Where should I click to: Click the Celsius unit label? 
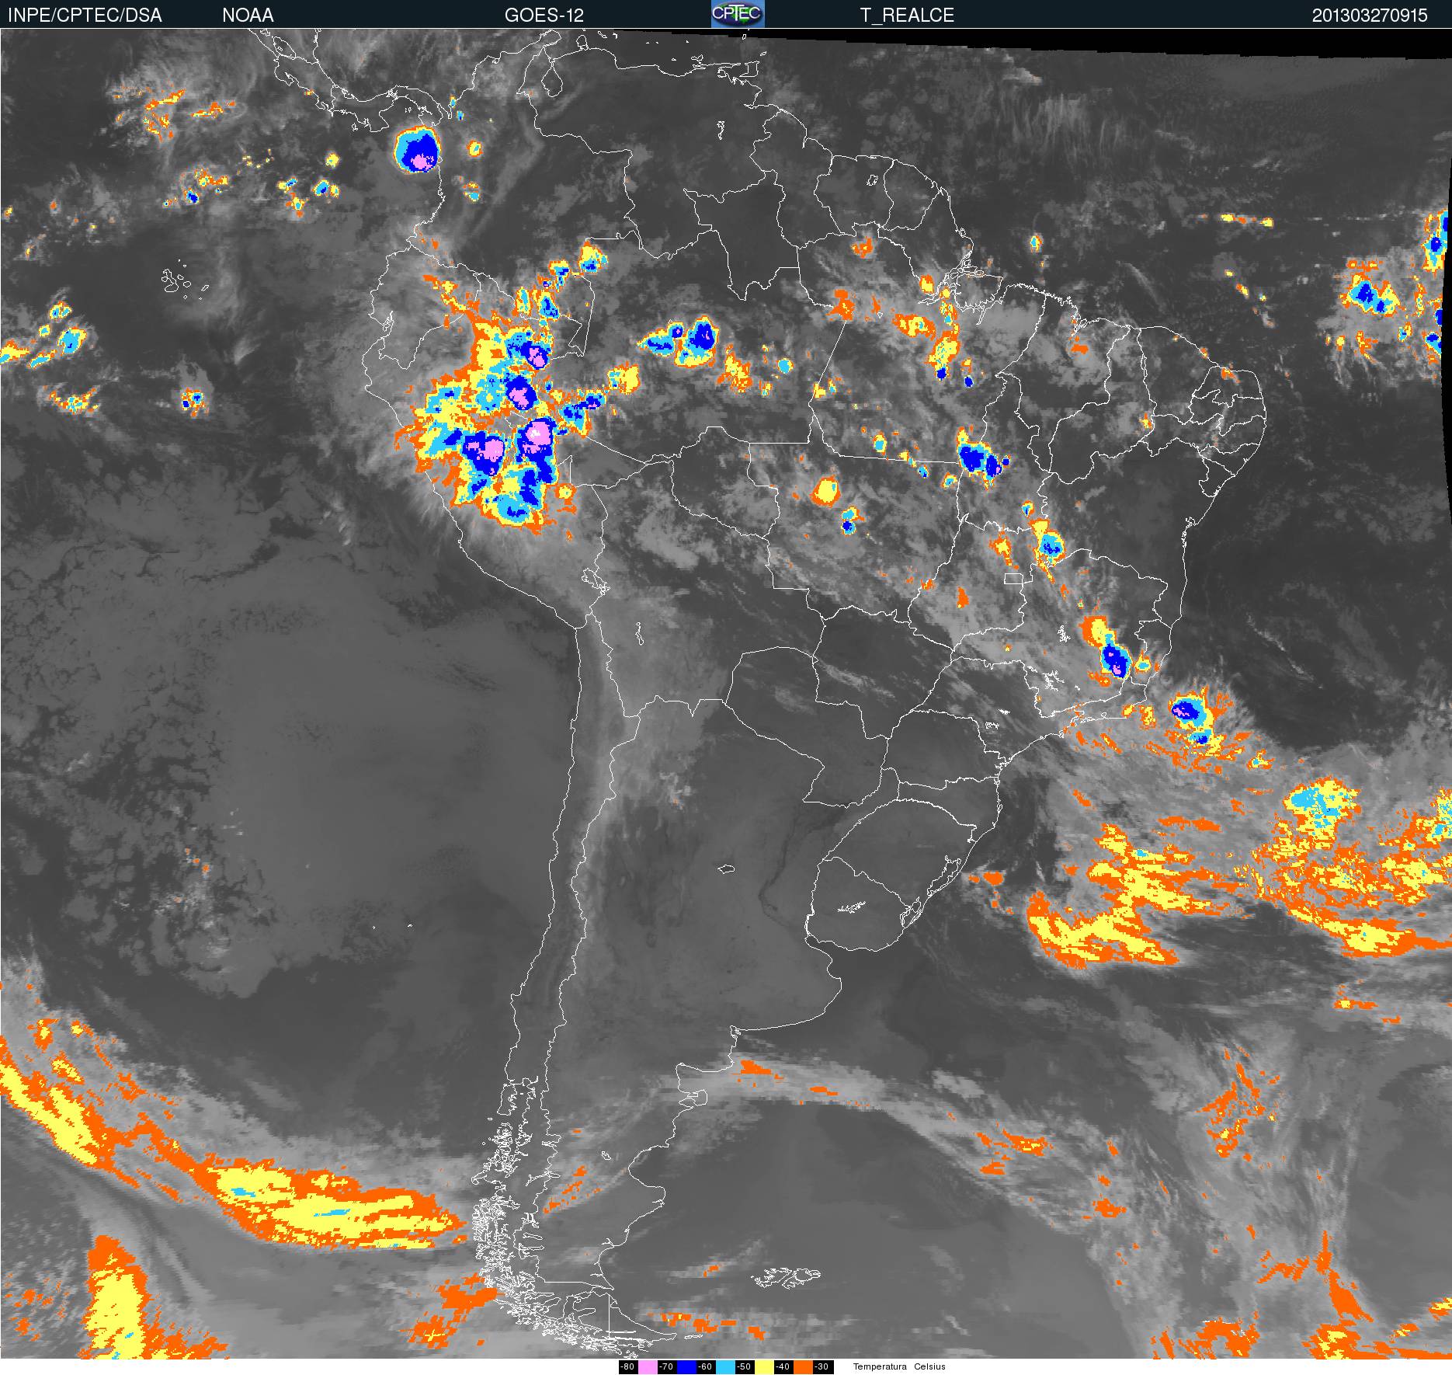pyautogui.click(x=929, y=1366)
